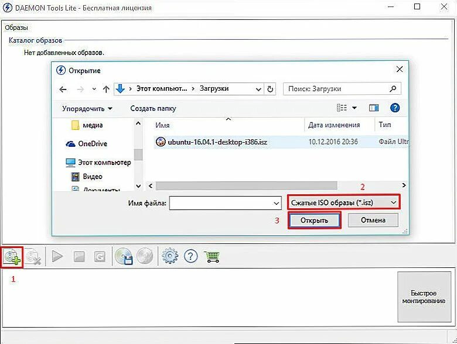Go up one folder level arrow
Screen dimensions: 457x344
[x=106, y=89]
